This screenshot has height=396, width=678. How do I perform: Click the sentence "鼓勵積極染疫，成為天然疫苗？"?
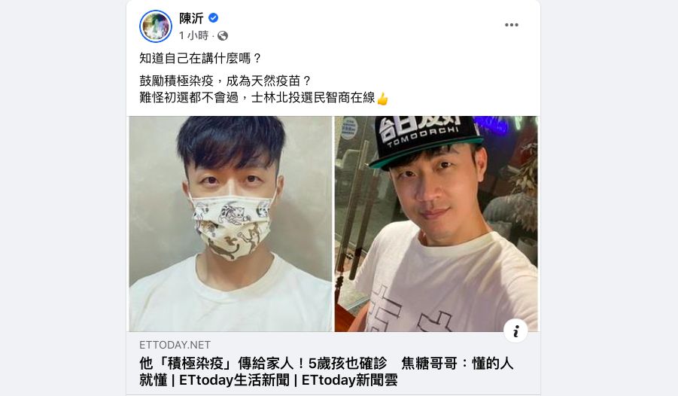(x=226, y=81)
